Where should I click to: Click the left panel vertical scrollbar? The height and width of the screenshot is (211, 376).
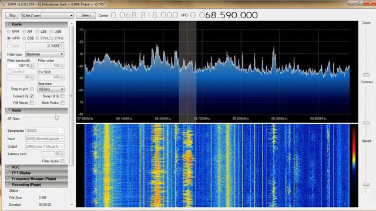tap(72, 96)
